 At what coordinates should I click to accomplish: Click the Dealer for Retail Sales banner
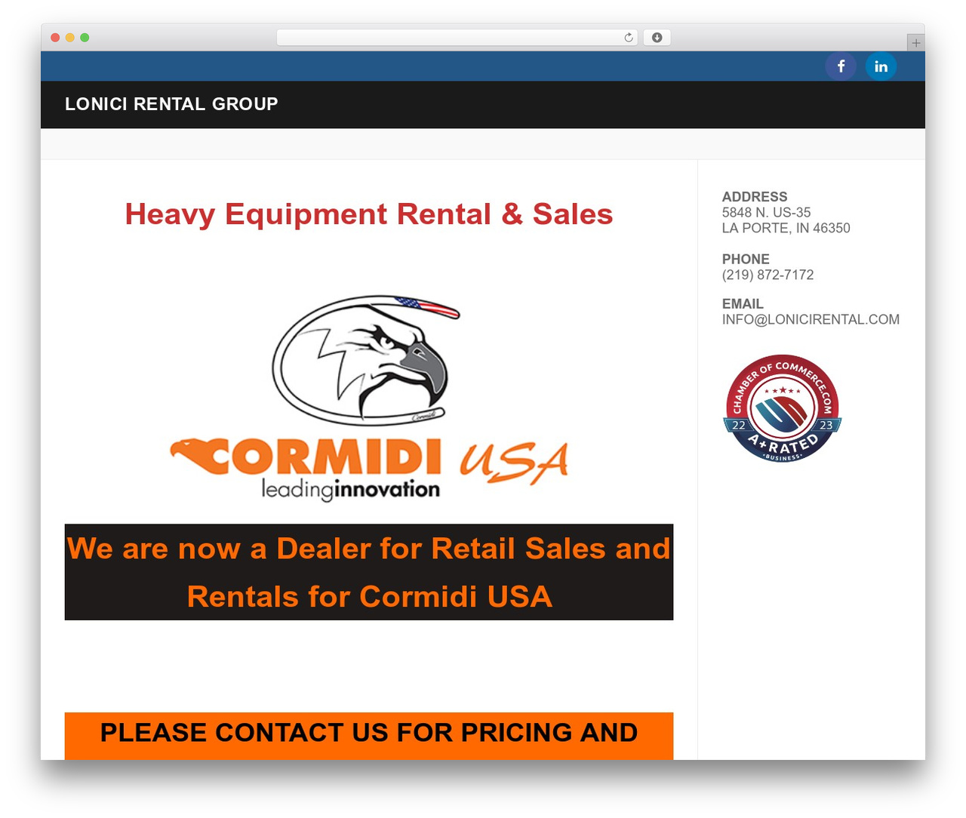coord(369,572)
